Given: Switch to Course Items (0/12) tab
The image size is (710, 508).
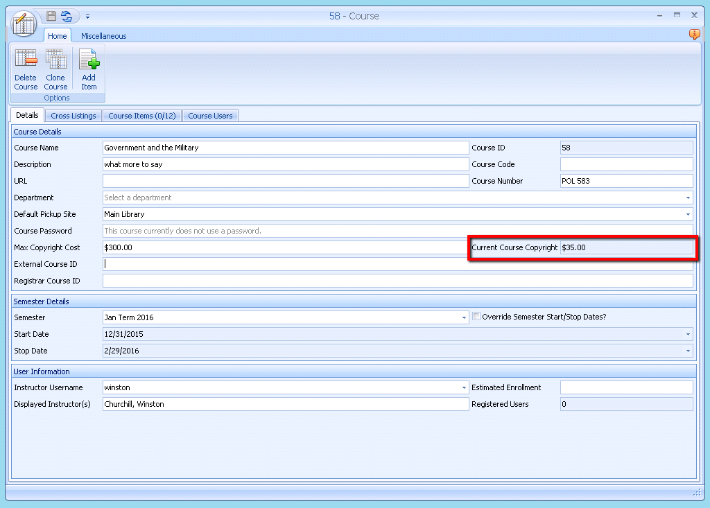Looking at the screenshot, I should (142, 116).
